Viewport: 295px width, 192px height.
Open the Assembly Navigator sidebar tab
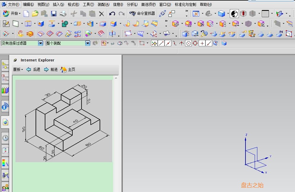(x=5, y=66)
